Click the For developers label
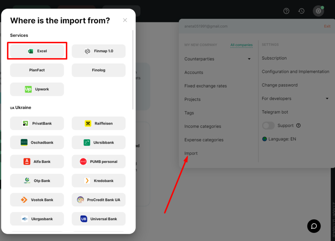This screenshot has width=335, height=241. pyautogui.click(x=276, y=99)
